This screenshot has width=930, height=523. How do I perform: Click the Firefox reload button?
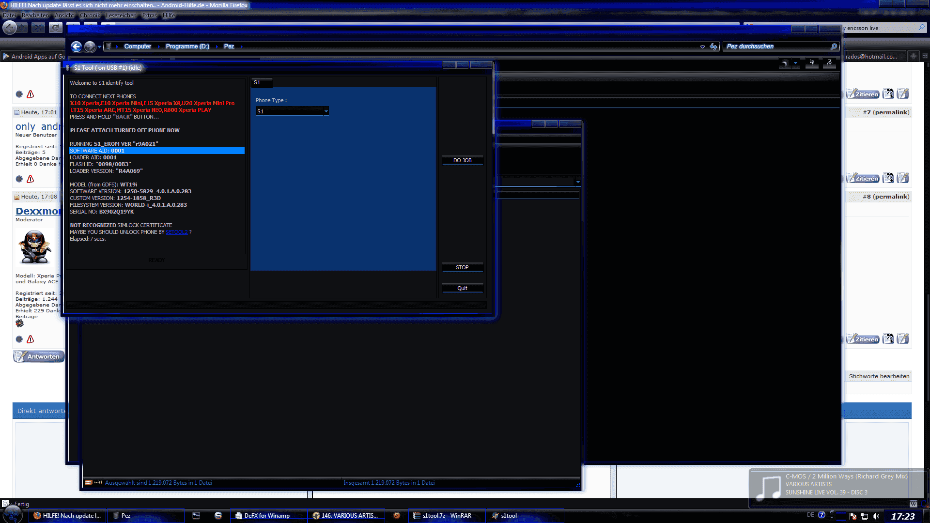tap(56, 28)
